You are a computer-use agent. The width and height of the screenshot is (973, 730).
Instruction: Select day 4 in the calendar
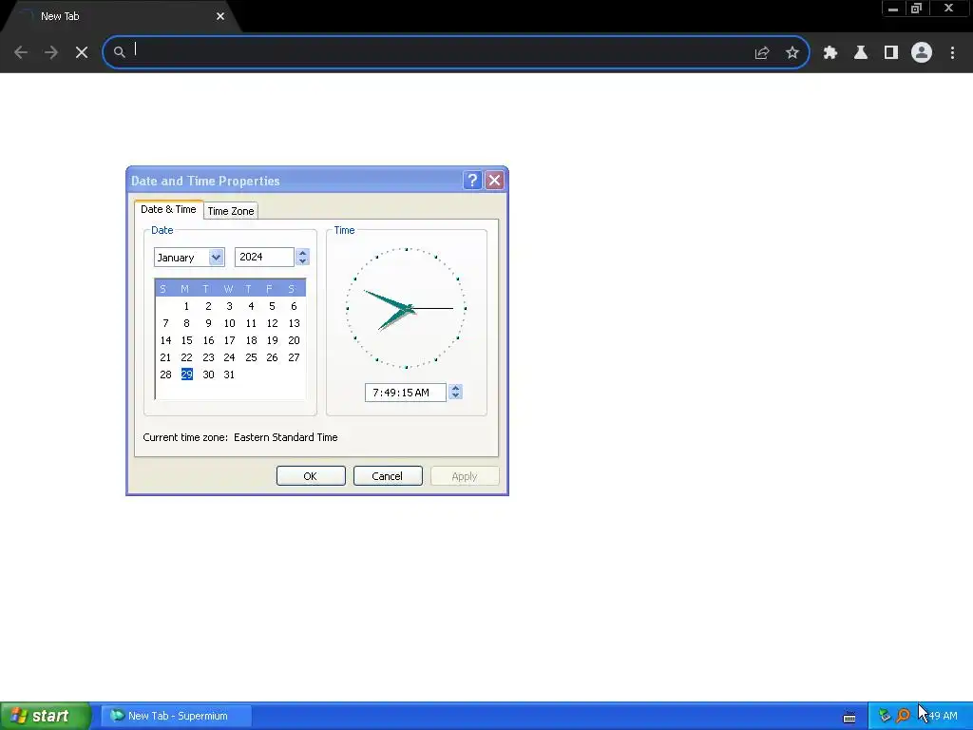(251, 306)
